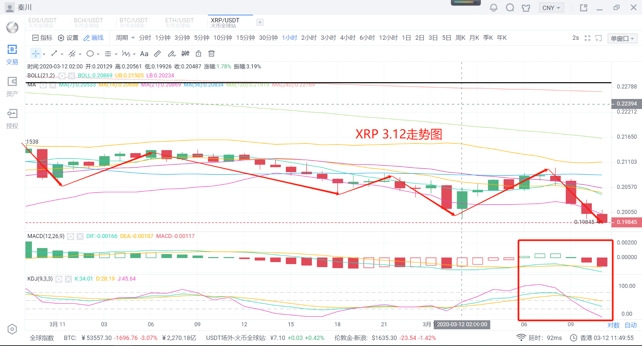Open KDJ indicator settings gear
This screenshot has width=642, height=346.
coord(59,279)
